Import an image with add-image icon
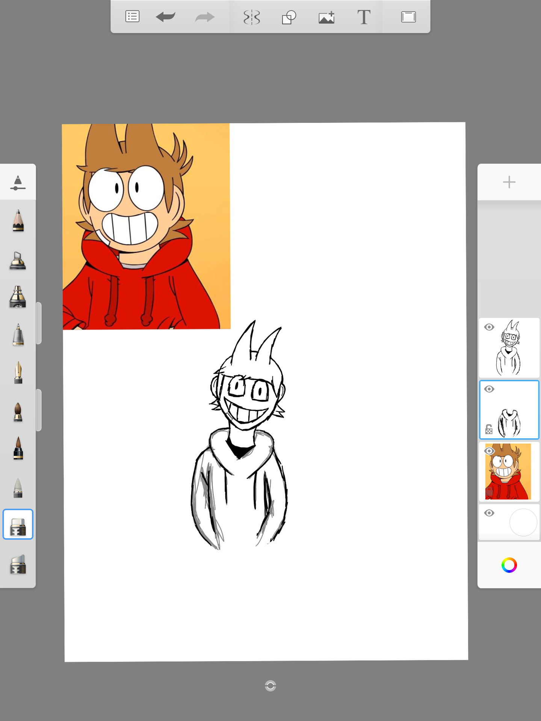This screenshot has width=541, height=721. [326, 17]
